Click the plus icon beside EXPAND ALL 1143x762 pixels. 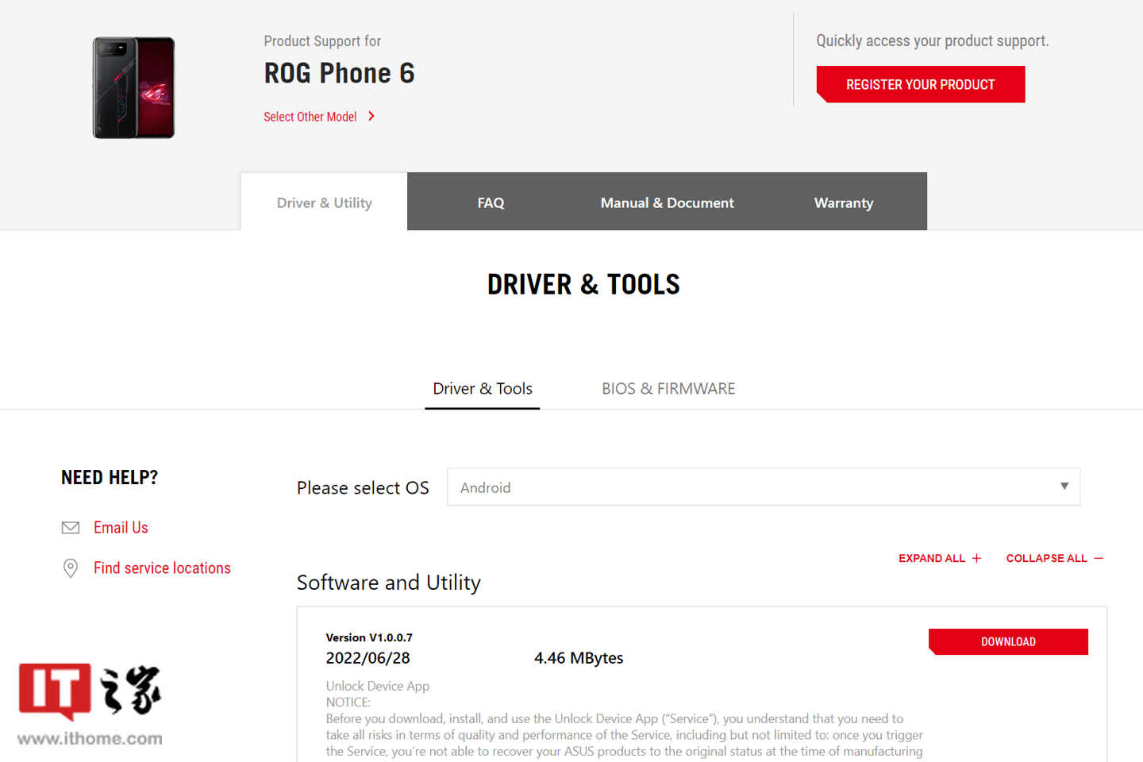point(976,558)
